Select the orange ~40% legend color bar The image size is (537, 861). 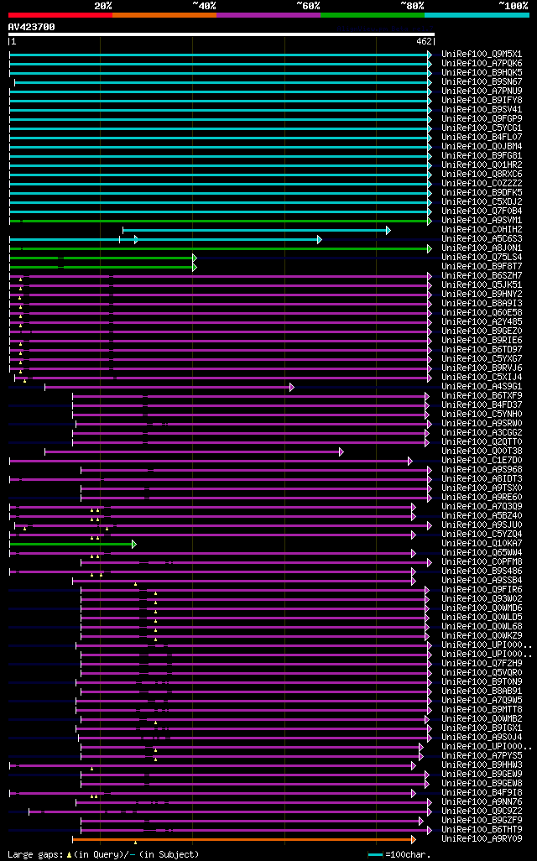point(164,15)
